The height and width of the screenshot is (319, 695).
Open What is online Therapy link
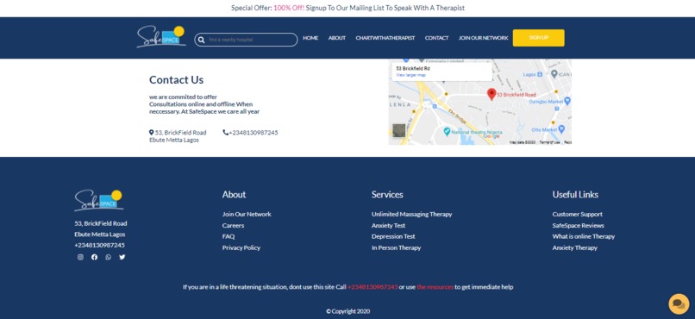click(583, 236)
